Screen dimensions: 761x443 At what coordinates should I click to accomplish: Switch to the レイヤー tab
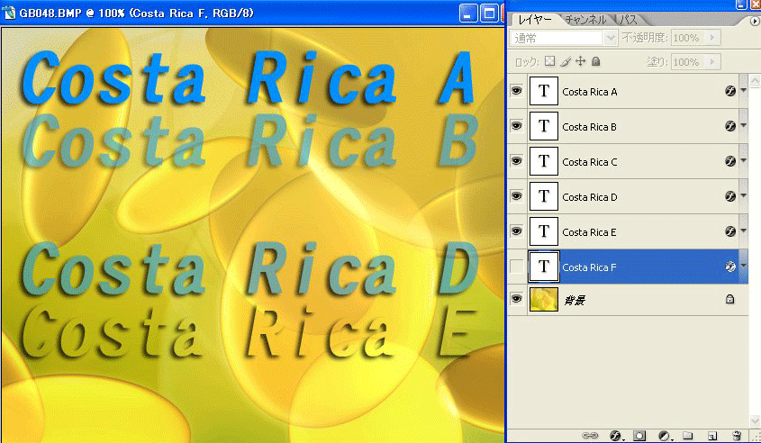535,20
